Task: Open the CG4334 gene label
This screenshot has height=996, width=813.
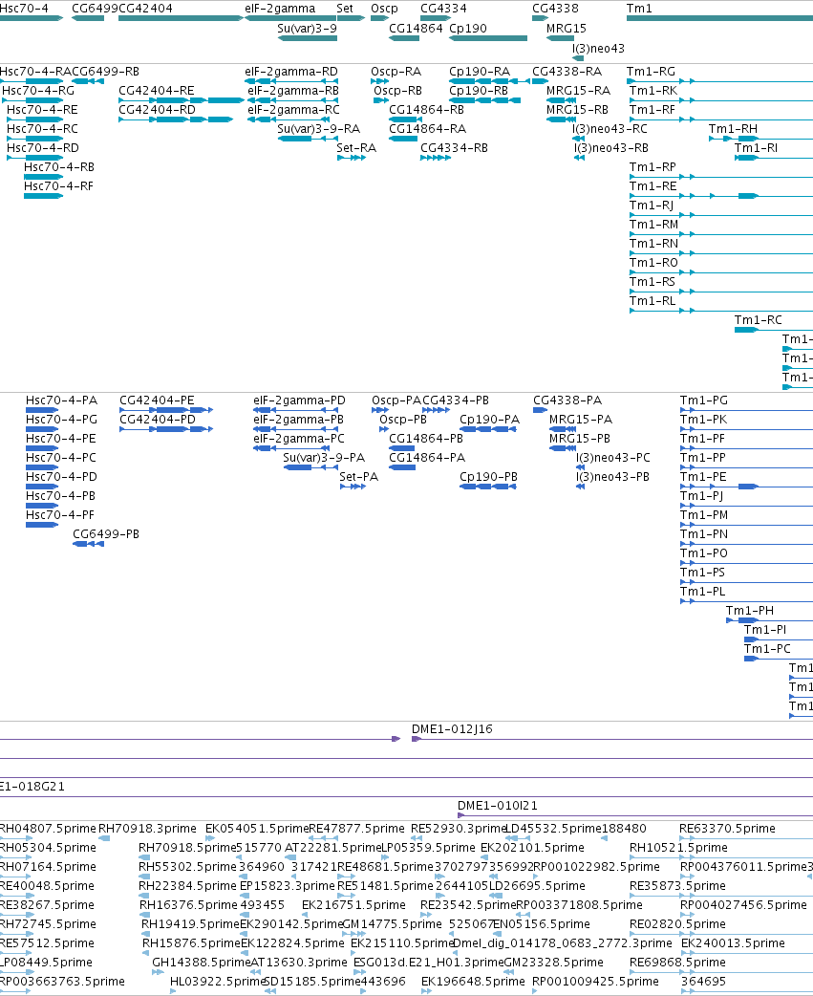Action: pyautogui.click(x=443, y=9)
